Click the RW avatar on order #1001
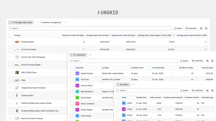Viewport: 216px width, 121px height. click(x=124, y=103)
